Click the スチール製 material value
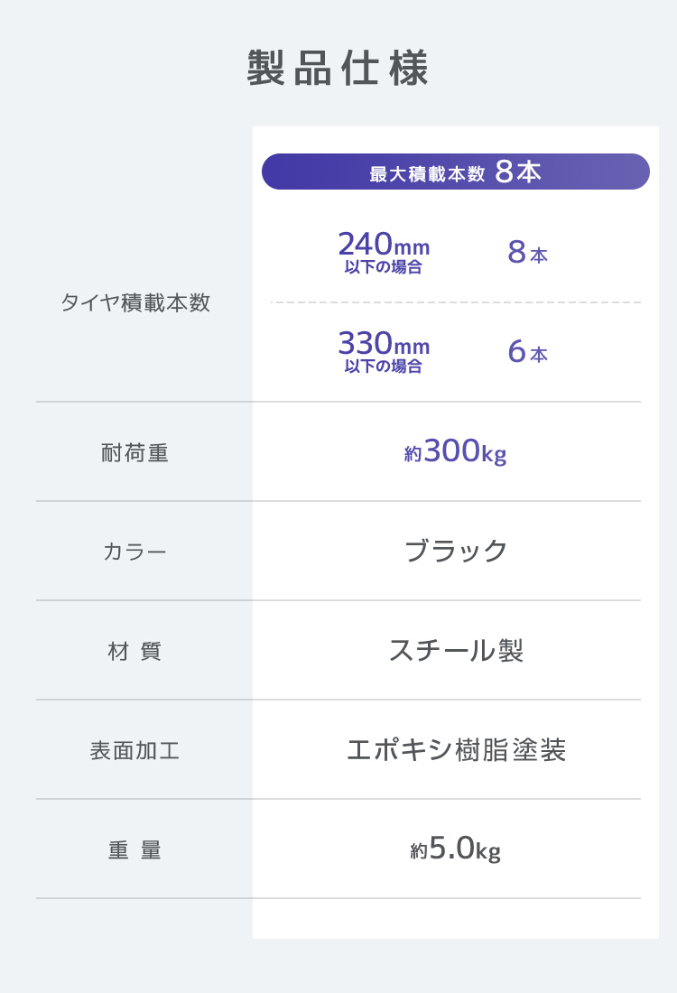 [x=456, y=650]
